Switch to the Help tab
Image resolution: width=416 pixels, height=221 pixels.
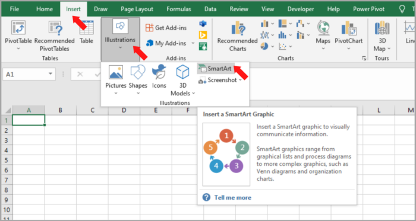point(333,9)
